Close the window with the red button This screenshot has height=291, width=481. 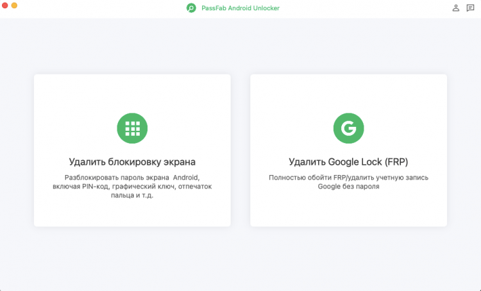coord(6,5)
